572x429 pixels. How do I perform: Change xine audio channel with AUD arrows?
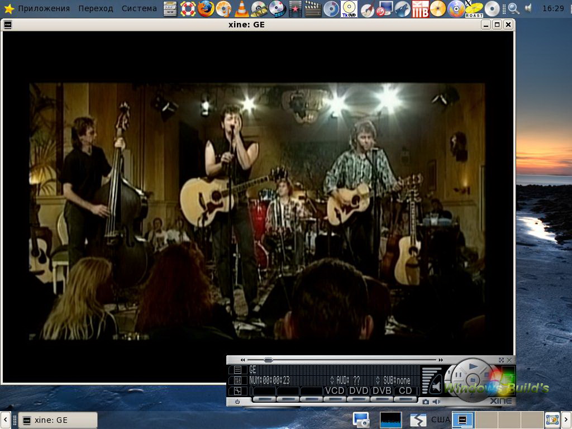(x=332, y=380)
